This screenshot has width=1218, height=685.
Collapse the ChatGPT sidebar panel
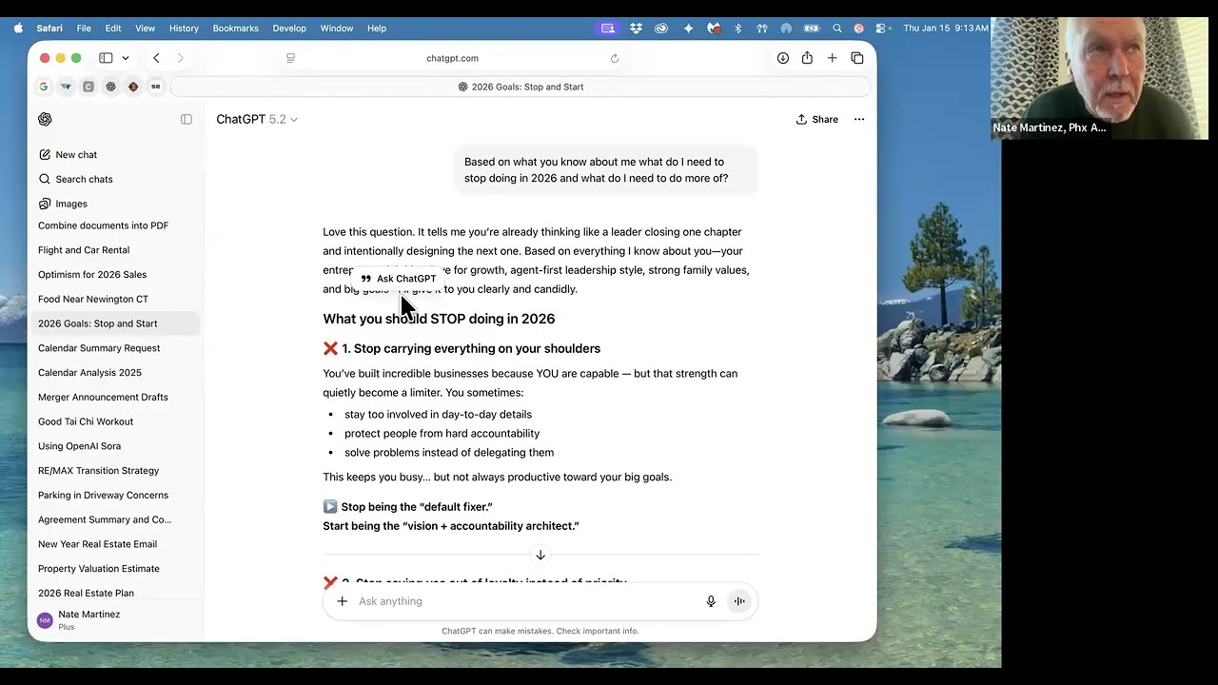pos(187,119)
